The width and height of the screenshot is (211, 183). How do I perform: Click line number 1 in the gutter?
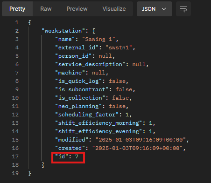[x=17, y=22]
